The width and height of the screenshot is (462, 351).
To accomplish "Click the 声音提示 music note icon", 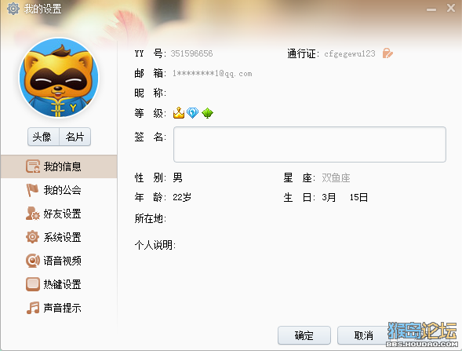I will [x=33, y=308].
